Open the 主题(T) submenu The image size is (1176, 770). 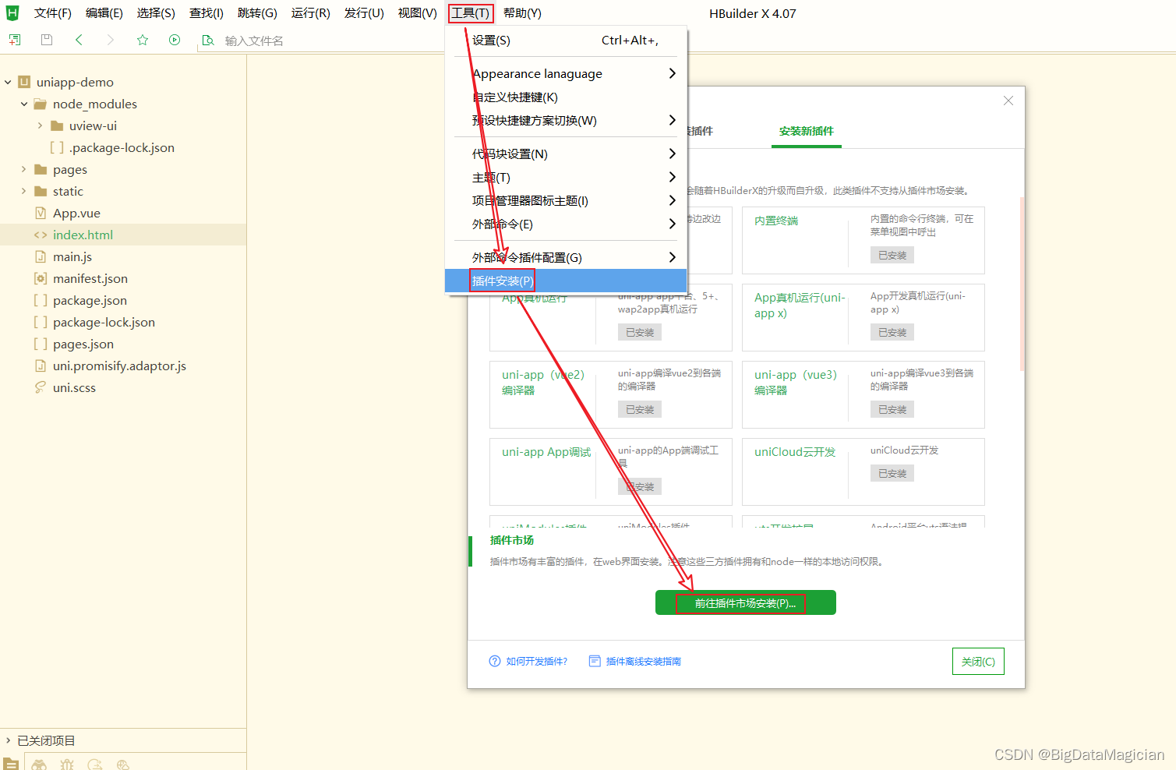pyautogui.click(x=566, y=177)
